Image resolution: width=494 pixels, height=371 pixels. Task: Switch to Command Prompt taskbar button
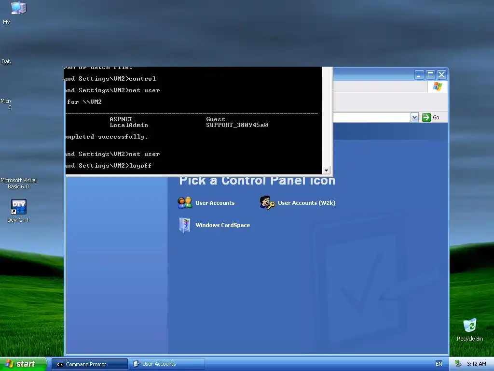tap(89, 364)
